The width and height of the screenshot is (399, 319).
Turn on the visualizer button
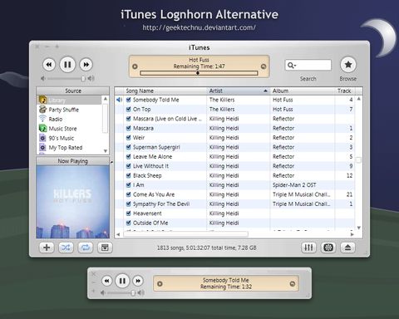click(x=328, y=248)
